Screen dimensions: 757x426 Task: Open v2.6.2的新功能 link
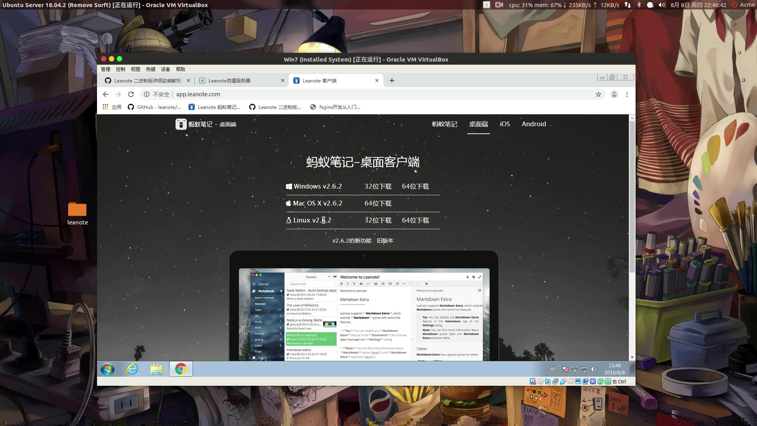[352, 241]
